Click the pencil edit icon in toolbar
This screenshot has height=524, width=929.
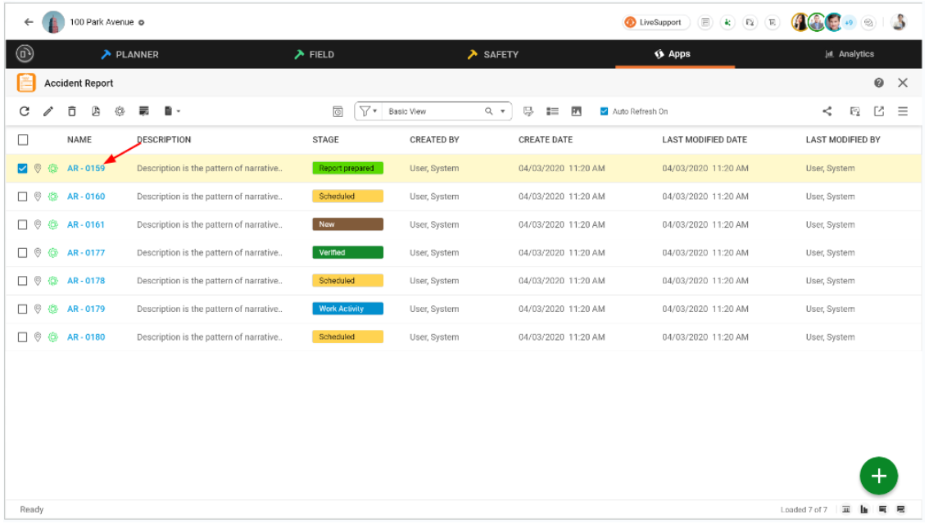click(x=48, y=111)
